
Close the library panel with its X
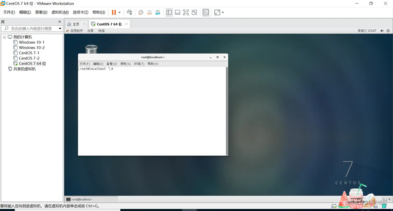[x=60, y=22]
